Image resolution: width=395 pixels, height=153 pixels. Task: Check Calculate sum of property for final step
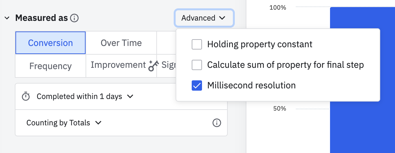tap(197, 65)
